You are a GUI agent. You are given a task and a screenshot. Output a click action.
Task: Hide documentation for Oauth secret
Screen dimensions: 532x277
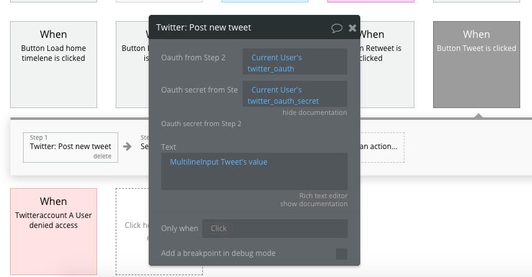coord(314,112)
